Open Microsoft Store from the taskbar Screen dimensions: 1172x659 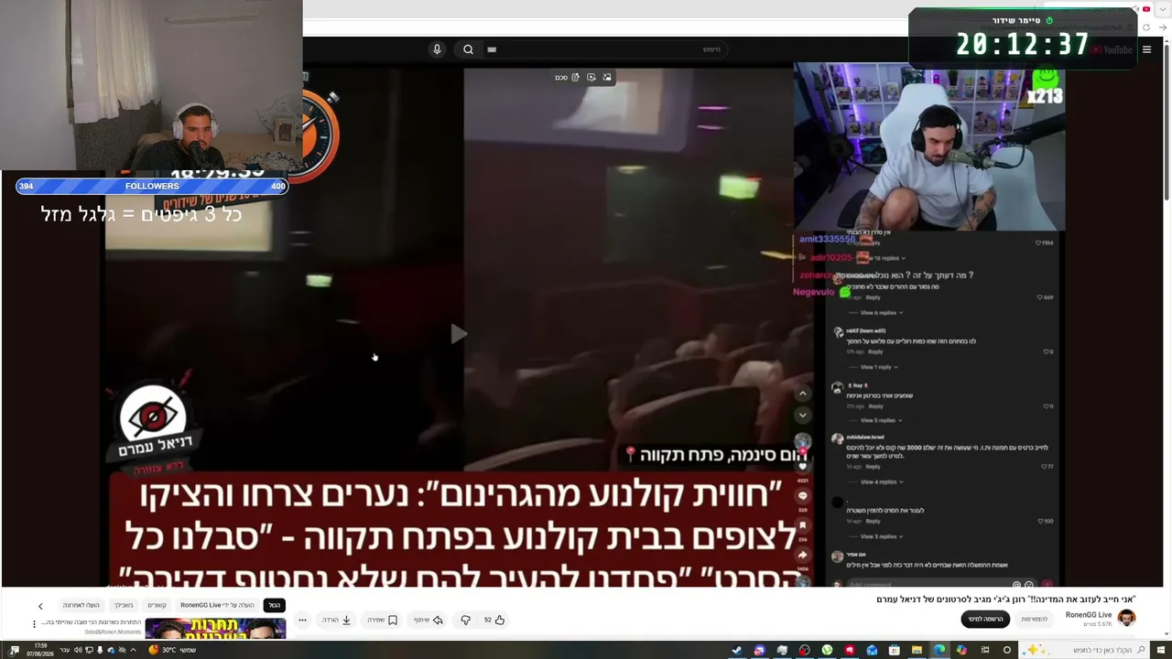tap(895, 650)
